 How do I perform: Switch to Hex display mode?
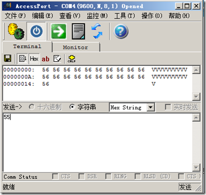coord(34,59)
